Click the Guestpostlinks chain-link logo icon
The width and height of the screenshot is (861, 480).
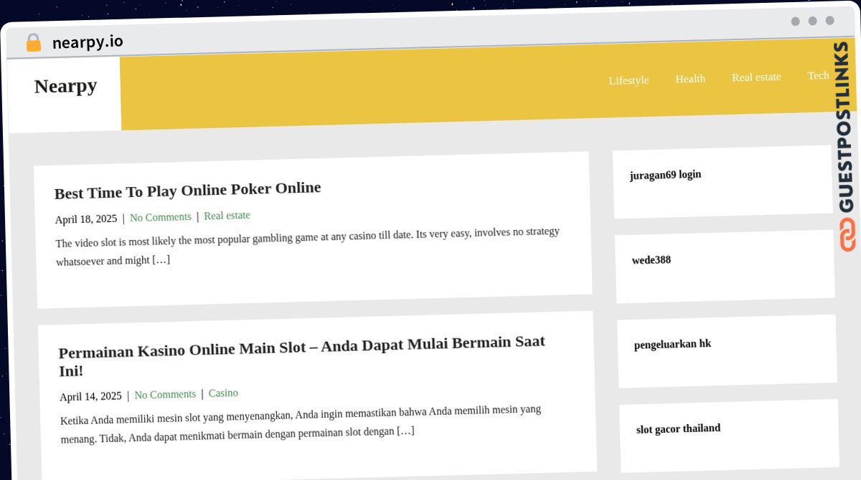click(847, 235)
